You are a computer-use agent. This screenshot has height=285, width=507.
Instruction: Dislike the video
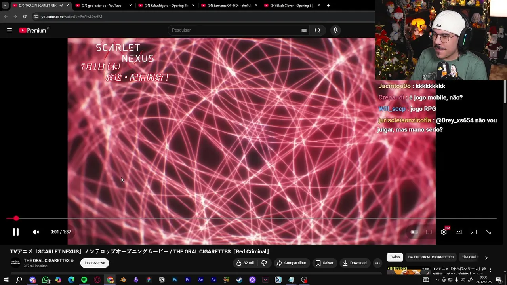click(x=264, y=263)
